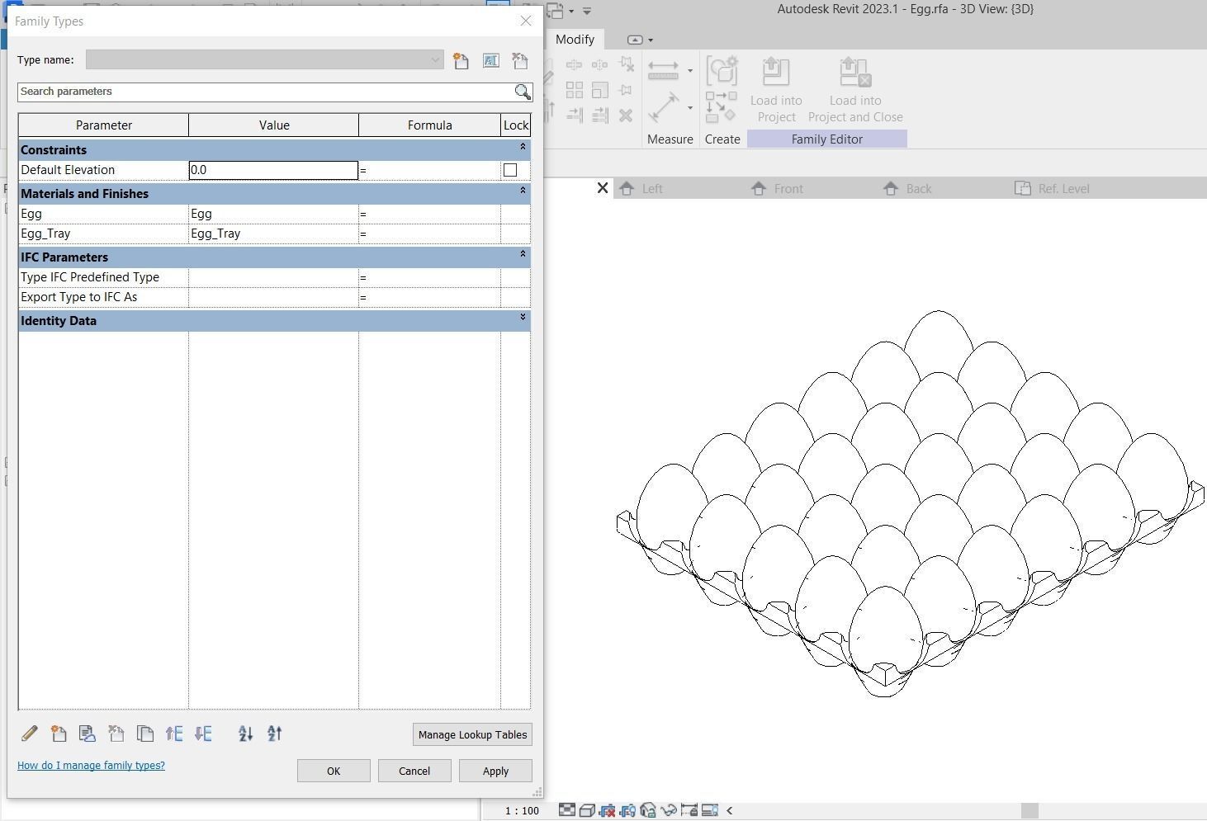Collapse the Constraints group
Screen dimensions: 1207x821
pyautogui.click(x=523, y=147)
